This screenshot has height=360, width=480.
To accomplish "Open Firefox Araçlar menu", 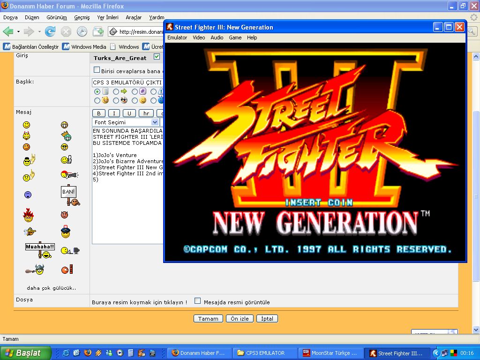I will [134, 17].
